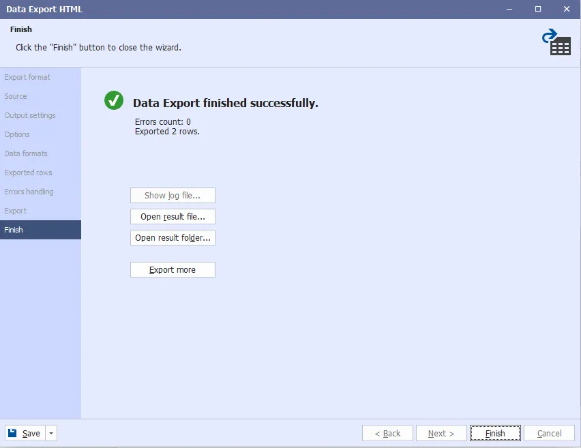Open the Errors handling step
This screenshot has height=448, width=581.
tap(29, 192)
